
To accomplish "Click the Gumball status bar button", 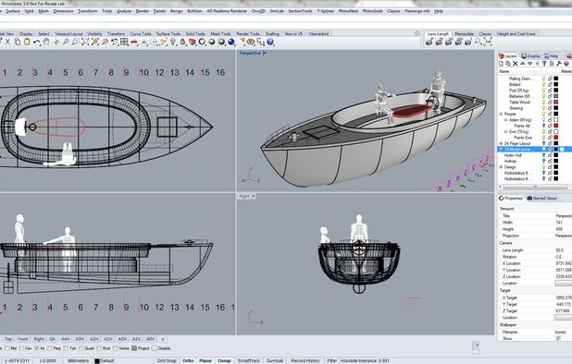I will [x=275, y=360].
